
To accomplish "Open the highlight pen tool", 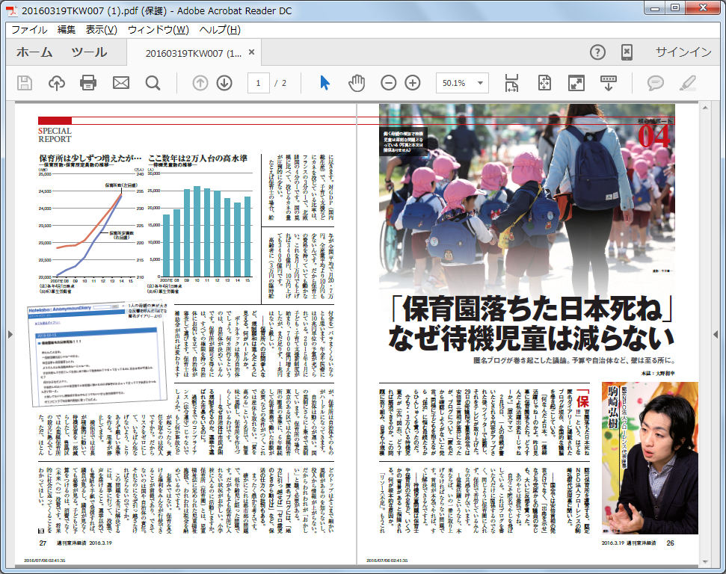I will 688,83.
